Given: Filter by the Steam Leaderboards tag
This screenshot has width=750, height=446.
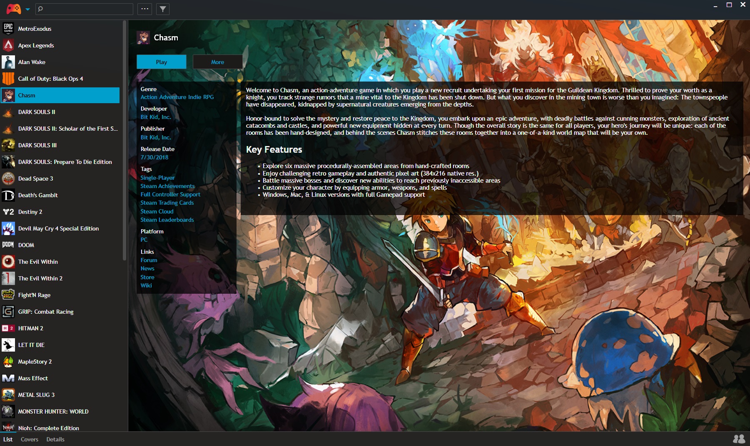Looking at the screenshot, I should (167, 220).
